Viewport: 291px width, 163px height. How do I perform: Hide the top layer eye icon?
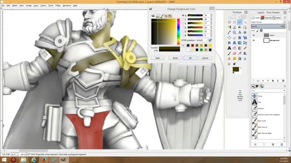254,35
